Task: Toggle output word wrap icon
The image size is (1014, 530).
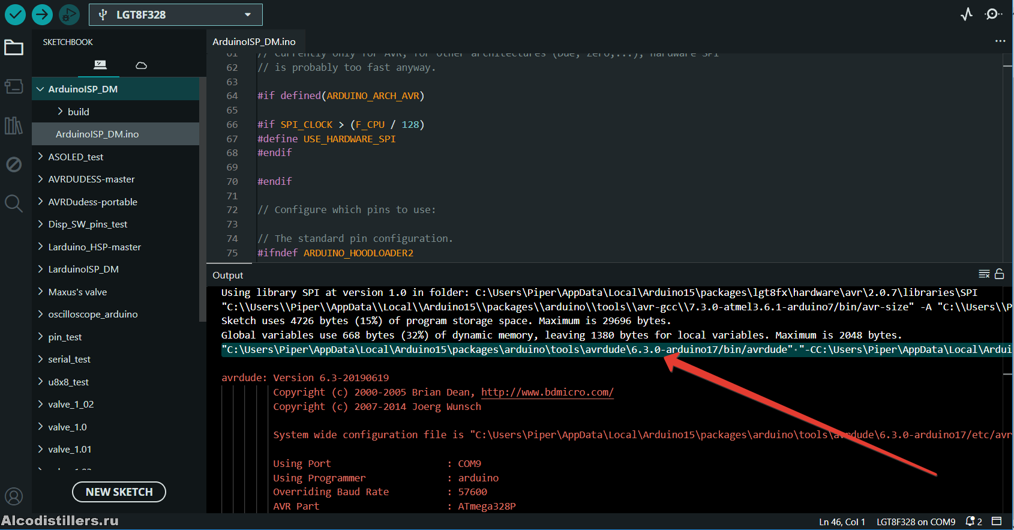Action: pos(984,274)
